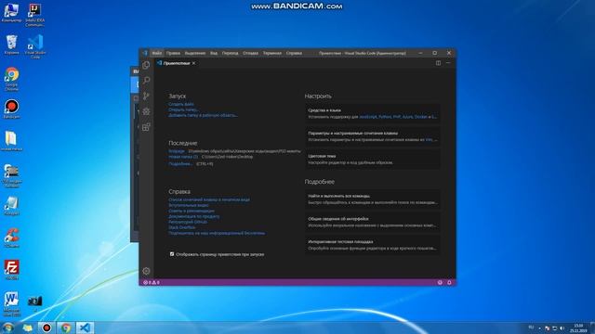The width and height of the screenshot is (595, 334).
Task: Click the errors and warnings status indicator
Action: (151, 282)
